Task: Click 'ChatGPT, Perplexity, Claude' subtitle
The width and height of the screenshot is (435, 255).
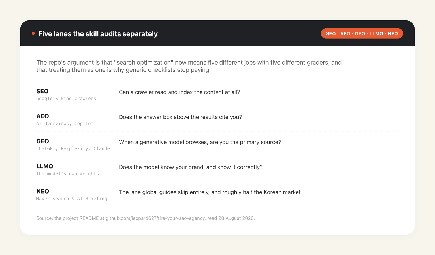Action: coord(73,149)
